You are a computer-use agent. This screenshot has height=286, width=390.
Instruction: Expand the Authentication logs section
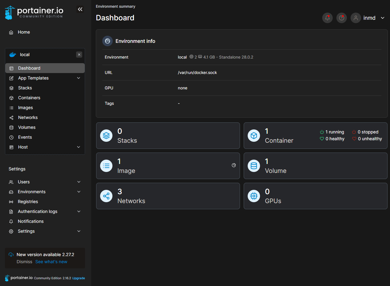(x=79, y=211)
